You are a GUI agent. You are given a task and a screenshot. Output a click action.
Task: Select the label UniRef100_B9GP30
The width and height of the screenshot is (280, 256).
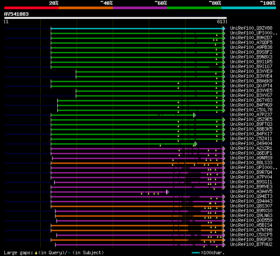[x=251, y=240]
